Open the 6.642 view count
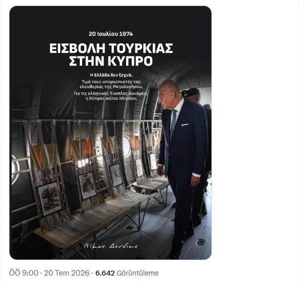The height and width of the screenshot is (284, 300). 105,273
